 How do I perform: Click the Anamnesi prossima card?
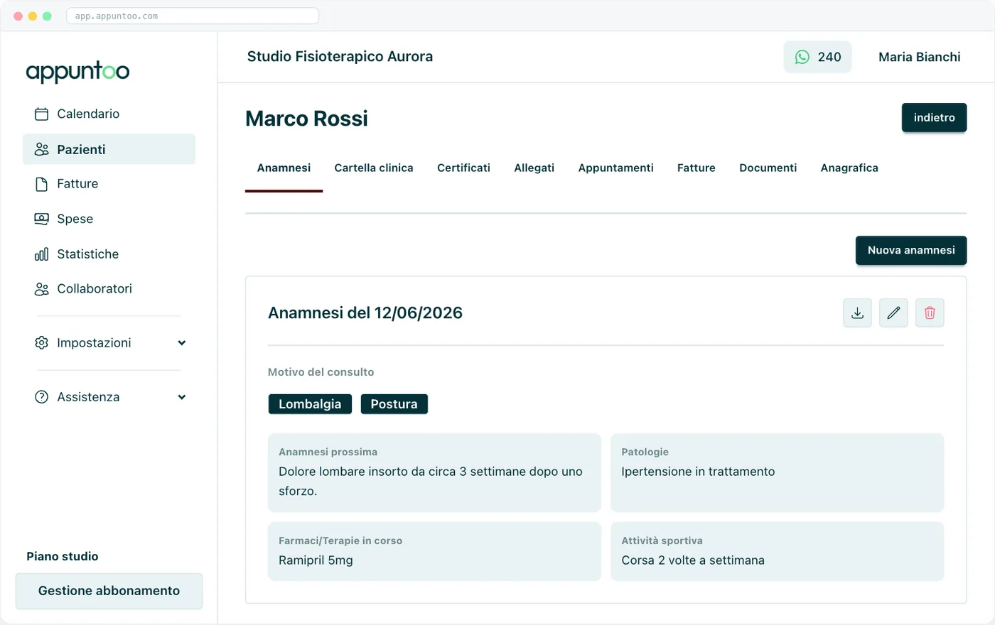pyautogui.click(x=434, y=473)
